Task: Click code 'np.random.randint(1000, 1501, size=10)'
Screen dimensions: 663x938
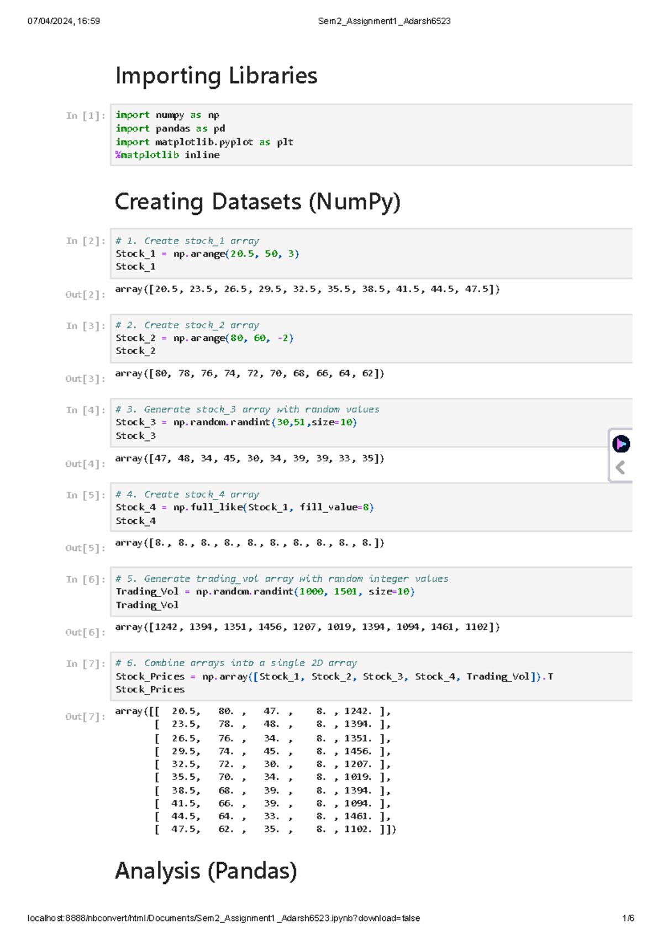Action: 305,592
